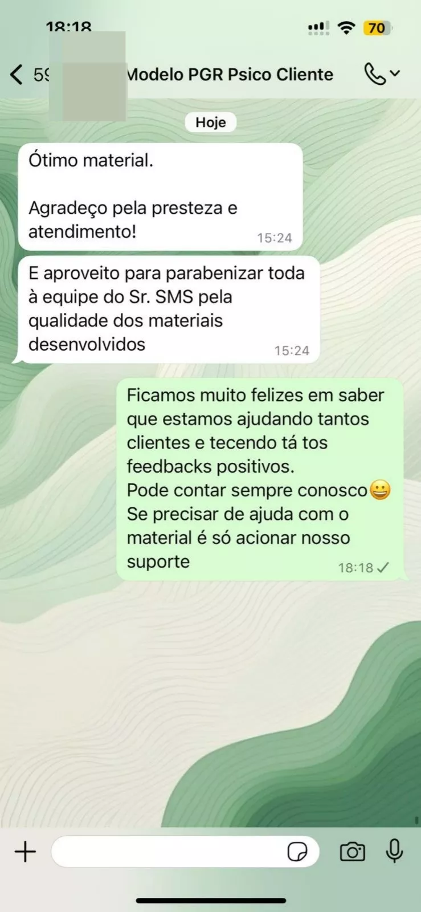Open contact info via Modelo PGR Psico Cliente
This screenshot has width=421, height=912.
pos(229,74)
